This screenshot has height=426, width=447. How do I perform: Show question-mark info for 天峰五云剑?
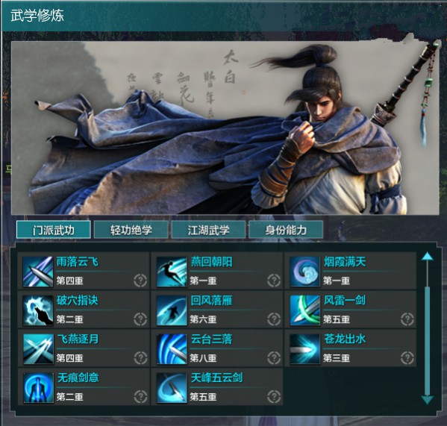(274, 396)
